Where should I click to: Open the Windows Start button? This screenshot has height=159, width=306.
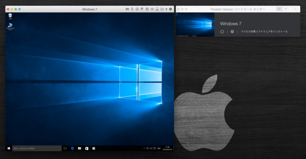coord(9,148)
